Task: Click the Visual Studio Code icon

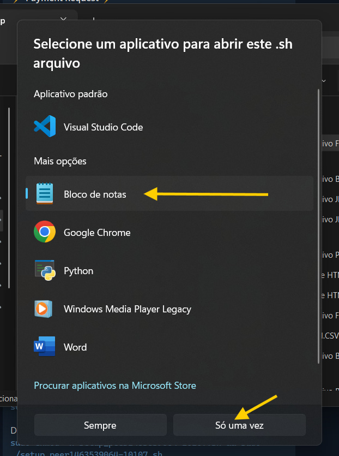Action: (x=45, y=126)
